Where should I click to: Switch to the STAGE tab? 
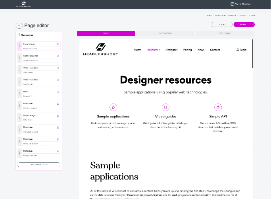coord(106,33)
